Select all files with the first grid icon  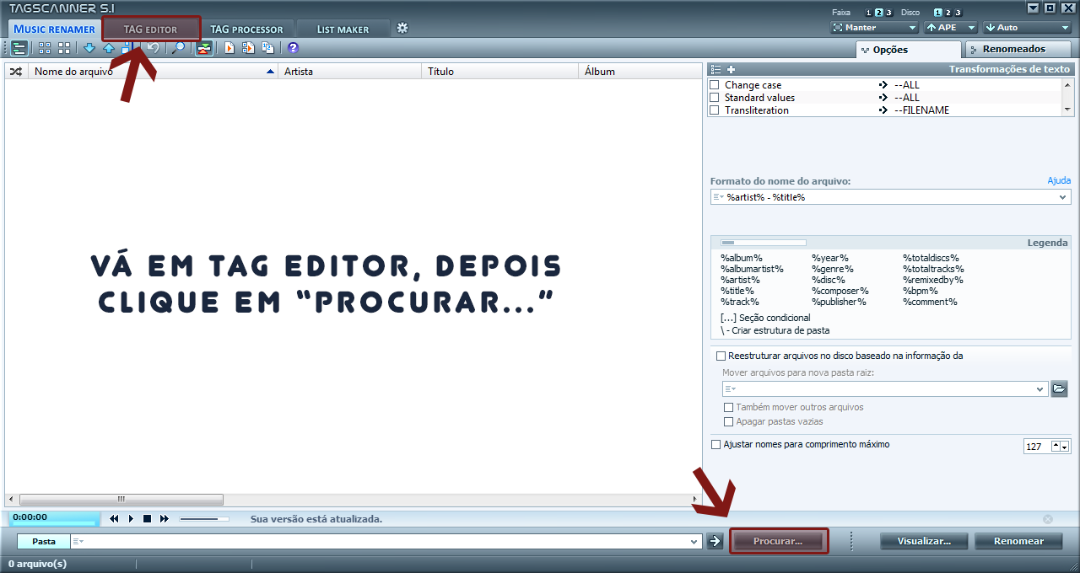45,48
